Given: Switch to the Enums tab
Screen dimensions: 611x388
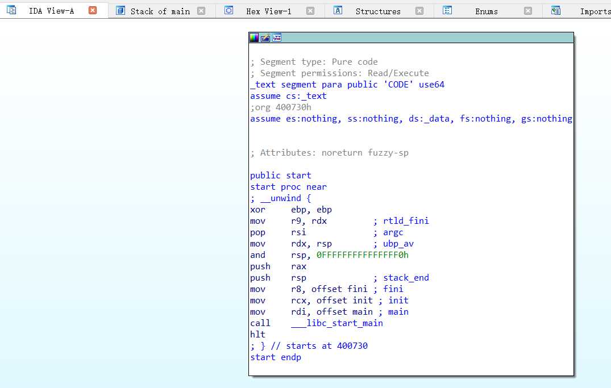Looking at the screenshot, I should coord(487,11).
